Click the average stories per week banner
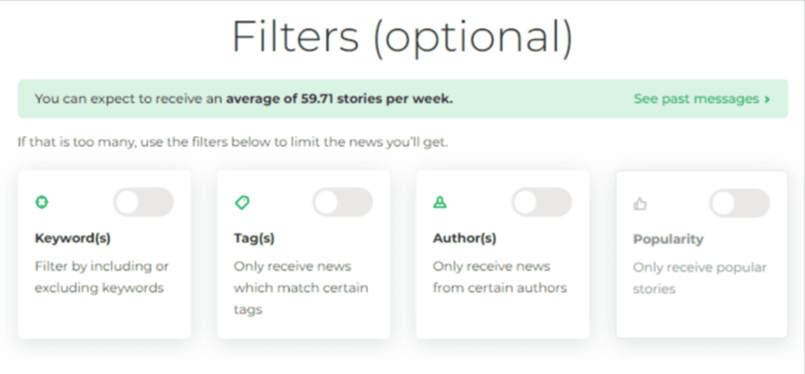Viewport: 805px width, 374px height. (403, 99)
